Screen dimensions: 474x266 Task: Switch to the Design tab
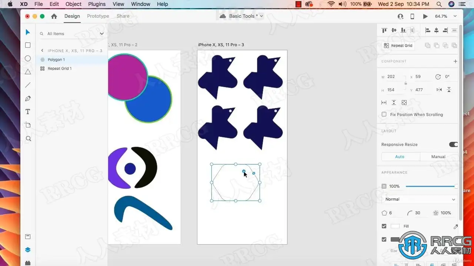[x=72, y=16]
